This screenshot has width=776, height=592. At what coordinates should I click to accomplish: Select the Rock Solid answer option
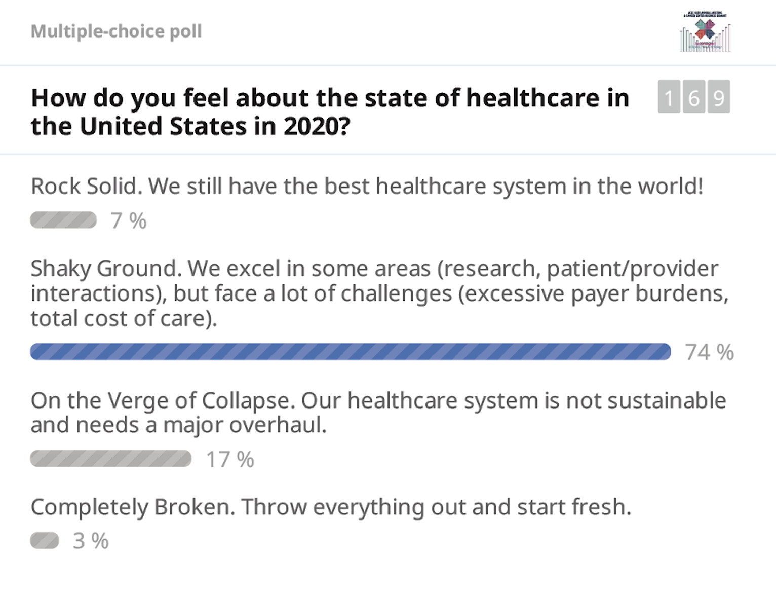[x=367, y=187]
